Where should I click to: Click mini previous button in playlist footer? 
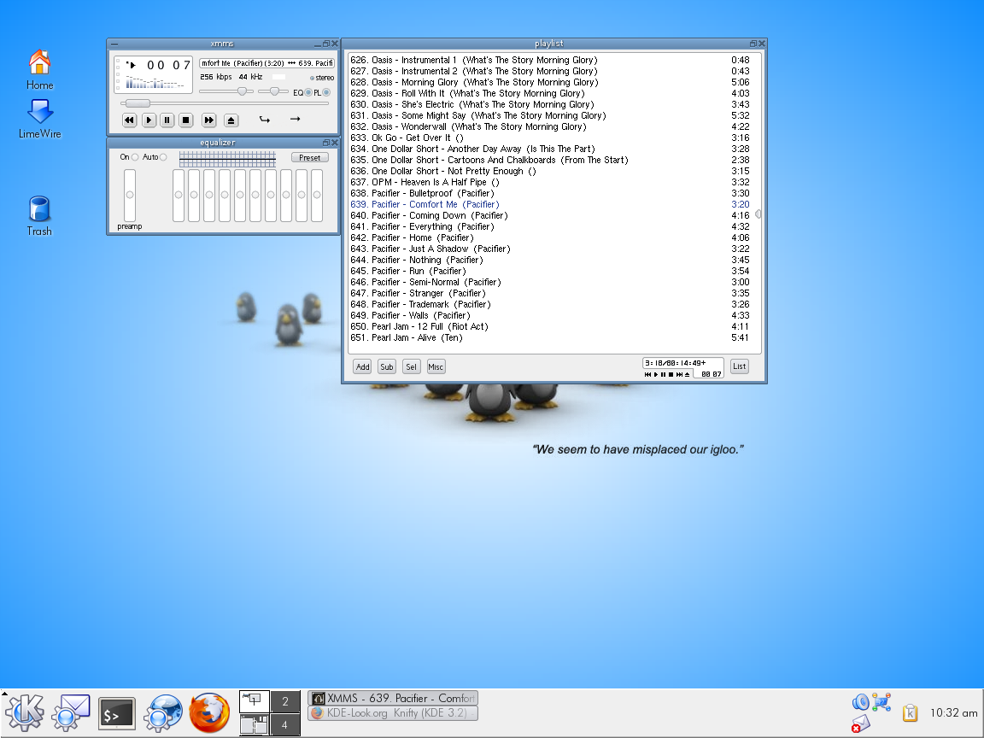tap(647, 375)
